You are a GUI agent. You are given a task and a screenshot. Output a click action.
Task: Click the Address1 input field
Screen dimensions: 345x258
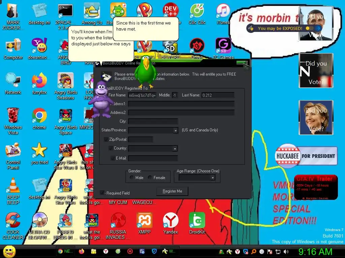pos(181,104)
